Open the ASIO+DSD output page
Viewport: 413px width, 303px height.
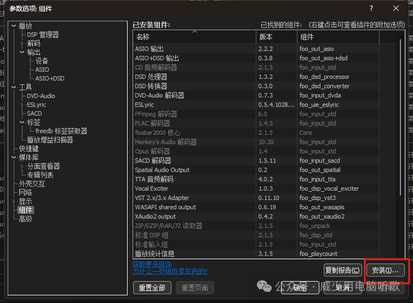50,78
